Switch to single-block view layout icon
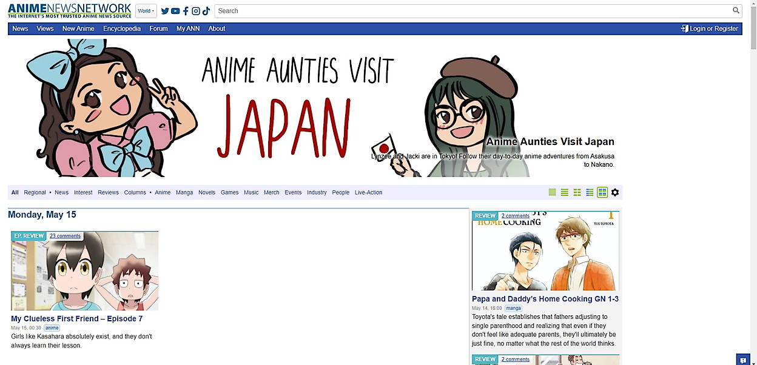 point(552,192)
